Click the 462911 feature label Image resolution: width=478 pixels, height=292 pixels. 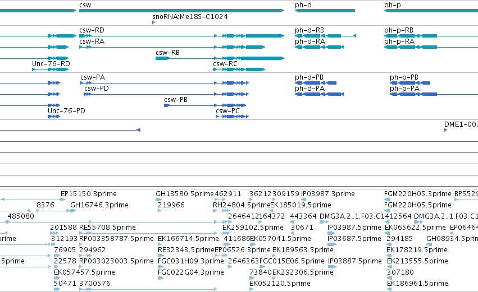[x=228, y=194]
